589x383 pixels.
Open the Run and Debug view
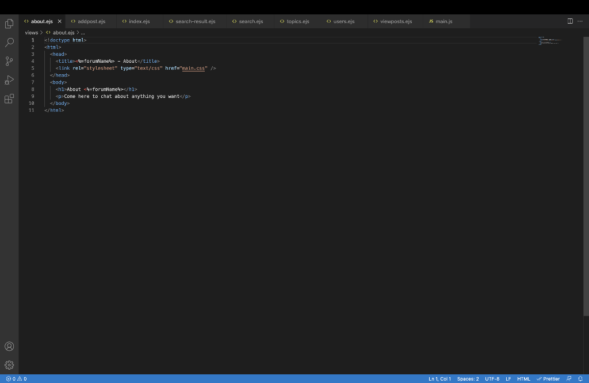9,79
